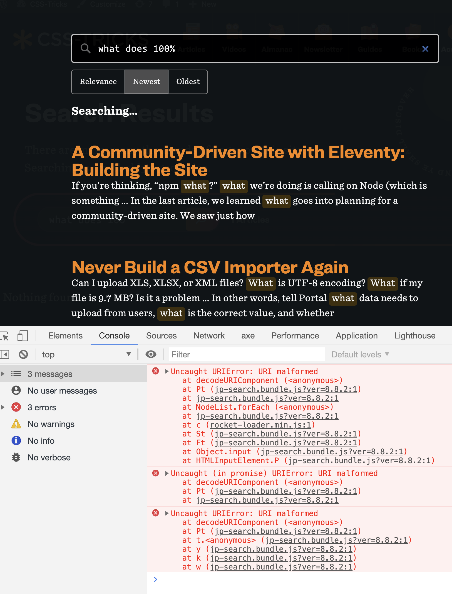
Task: Open the Default levels dropdown
Action: (360, 354)
